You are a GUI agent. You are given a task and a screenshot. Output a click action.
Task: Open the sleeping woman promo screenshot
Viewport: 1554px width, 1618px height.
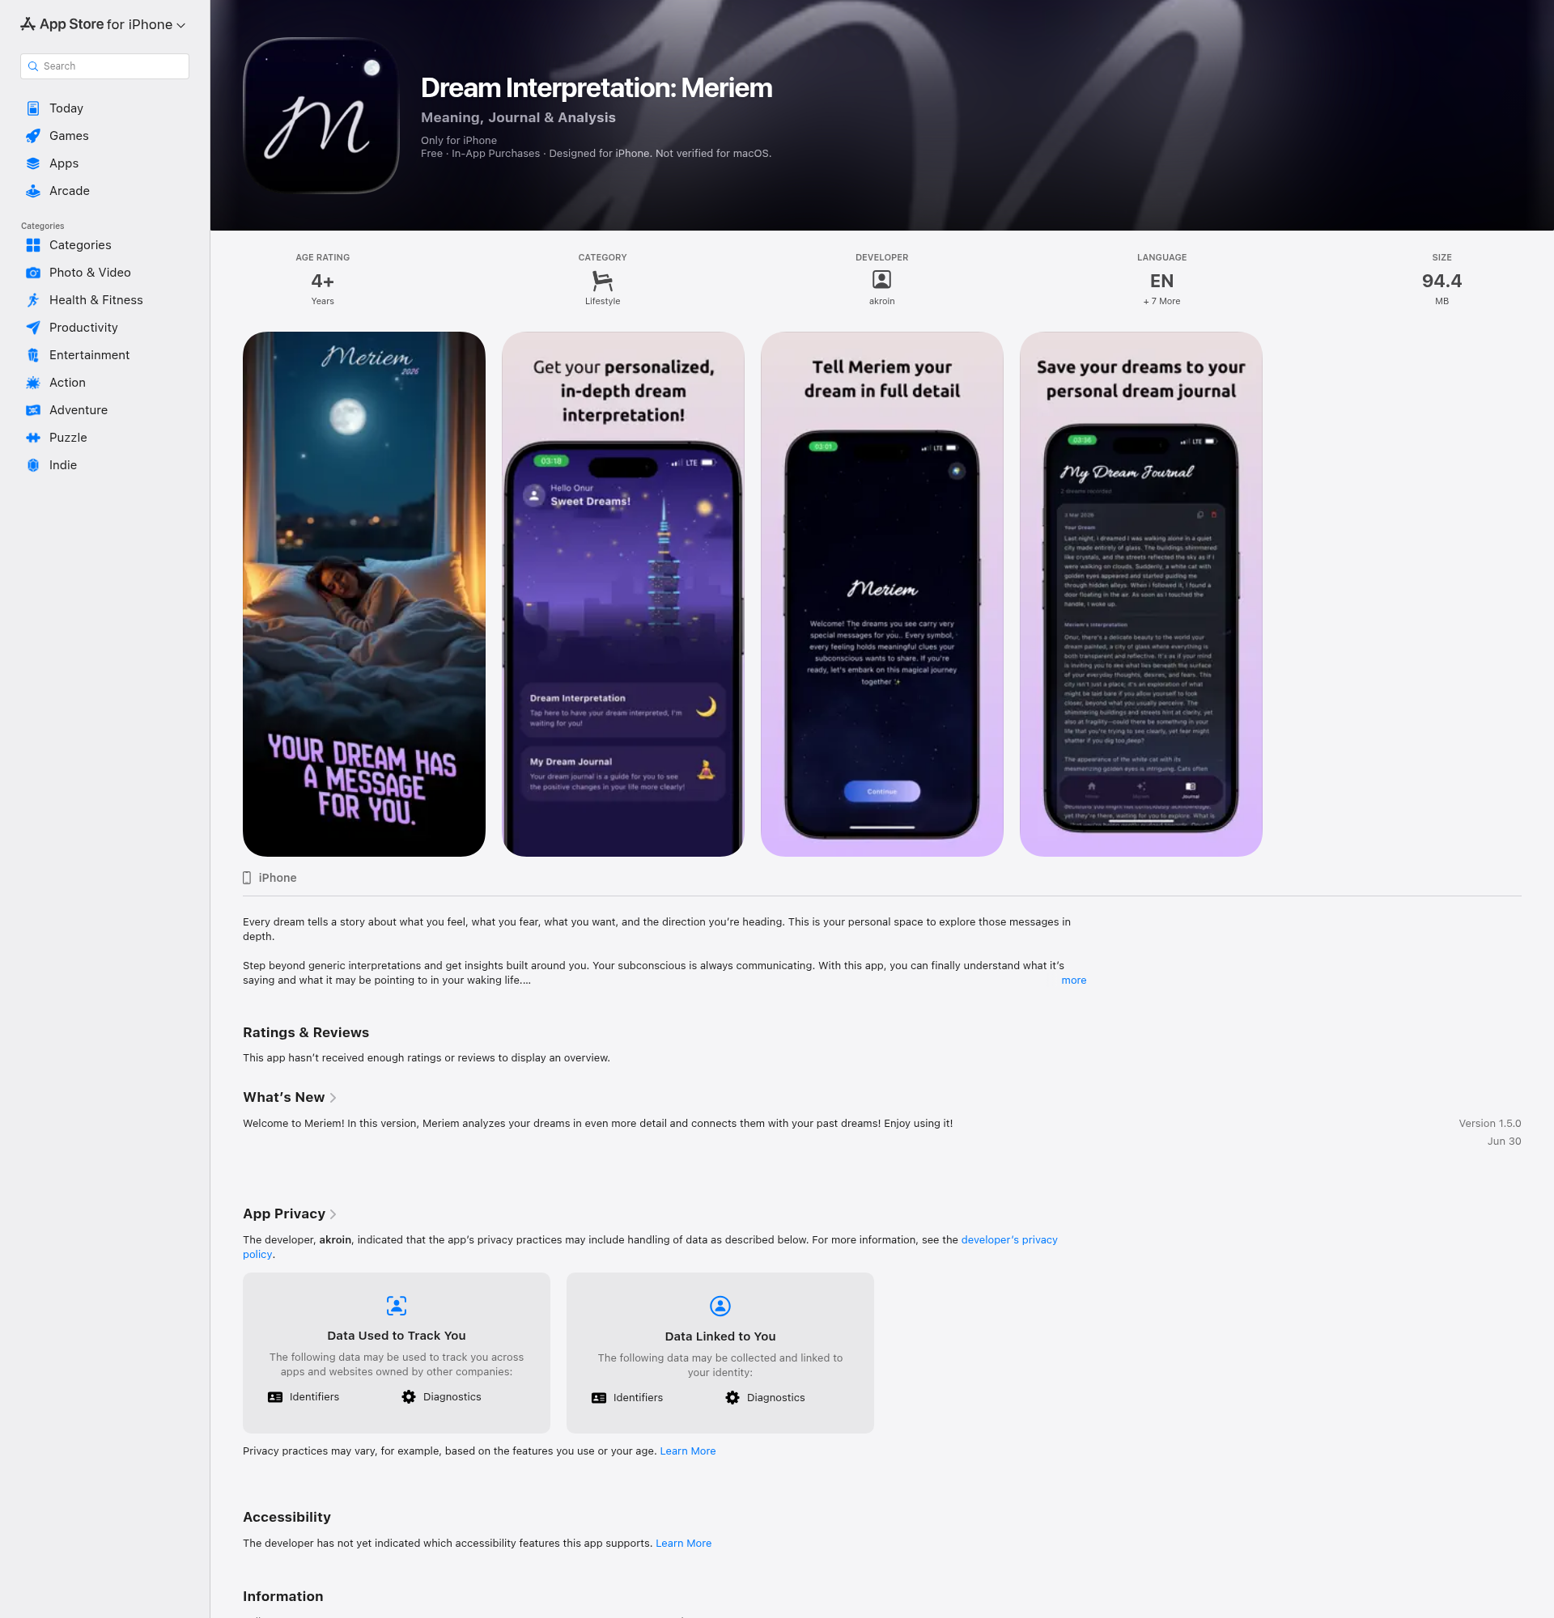[x=364, y=595]
